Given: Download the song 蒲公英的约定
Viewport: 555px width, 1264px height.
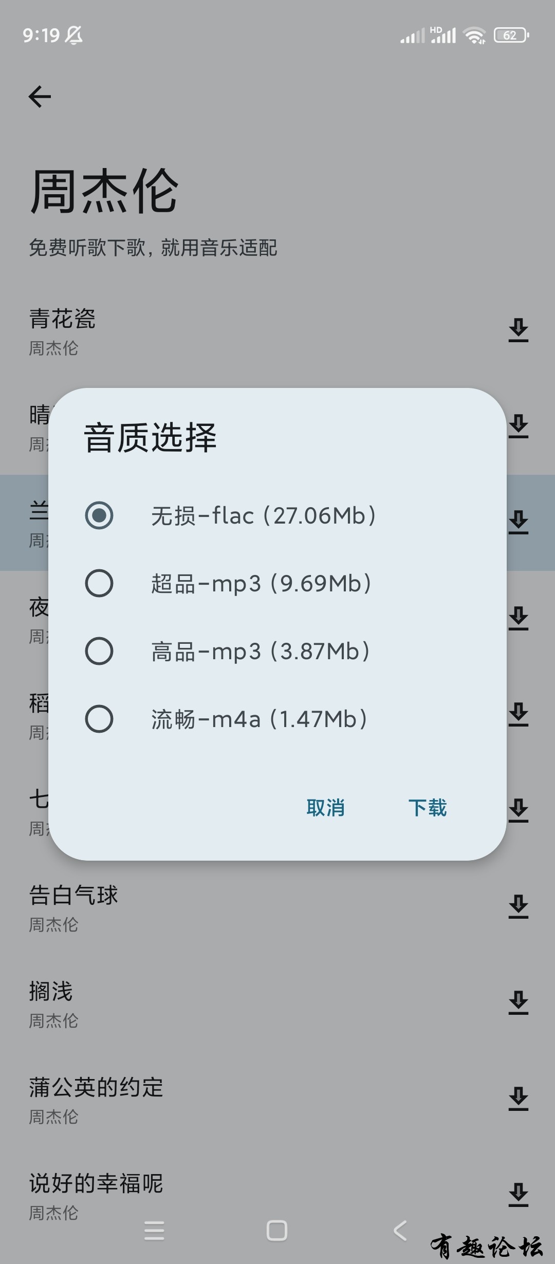Looking at the screenshot, I should 519,1099.
